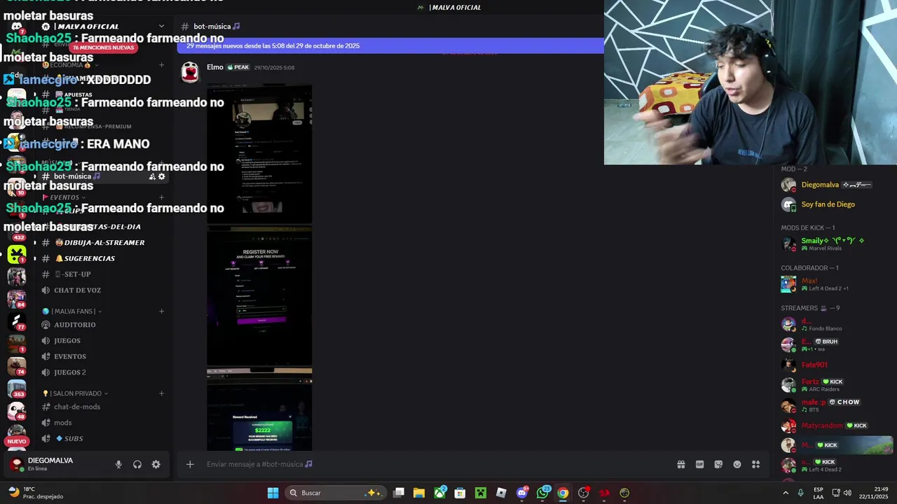Collapse the MALVA FANS category
The height and width of the screenshot is (504, 897).
tap(72, 311)
